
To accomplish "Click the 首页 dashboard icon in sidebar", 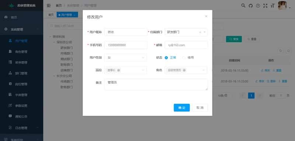I will click(x=6, y=17).
